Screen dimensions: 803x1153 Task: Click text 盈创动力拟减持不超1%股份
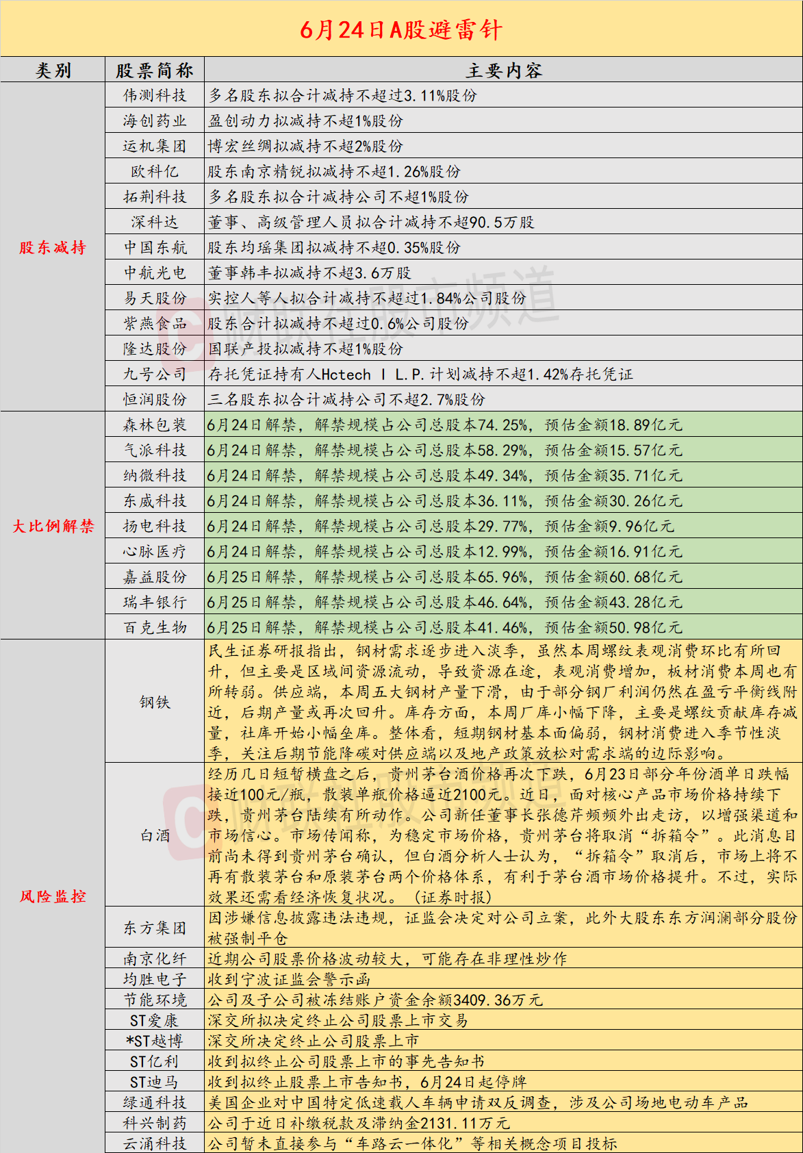pos(305,121)
